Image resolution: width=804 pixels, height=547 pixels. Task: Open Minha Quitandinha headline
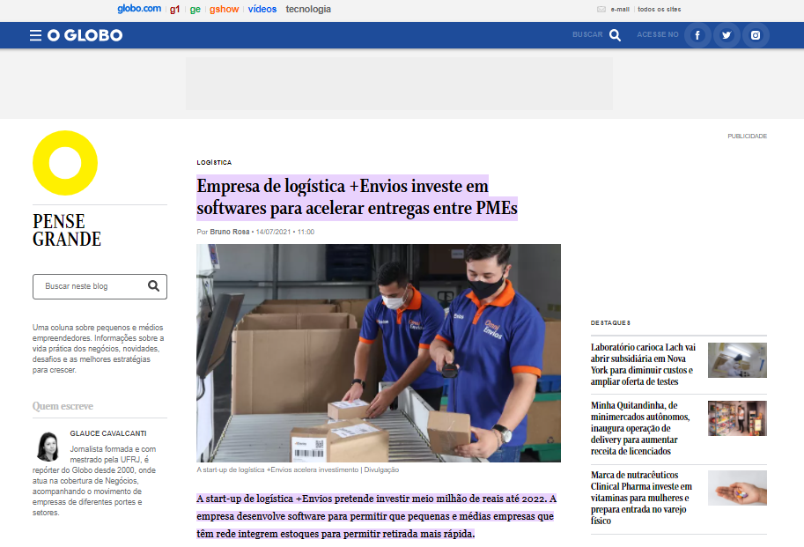(x=640, y=428)
